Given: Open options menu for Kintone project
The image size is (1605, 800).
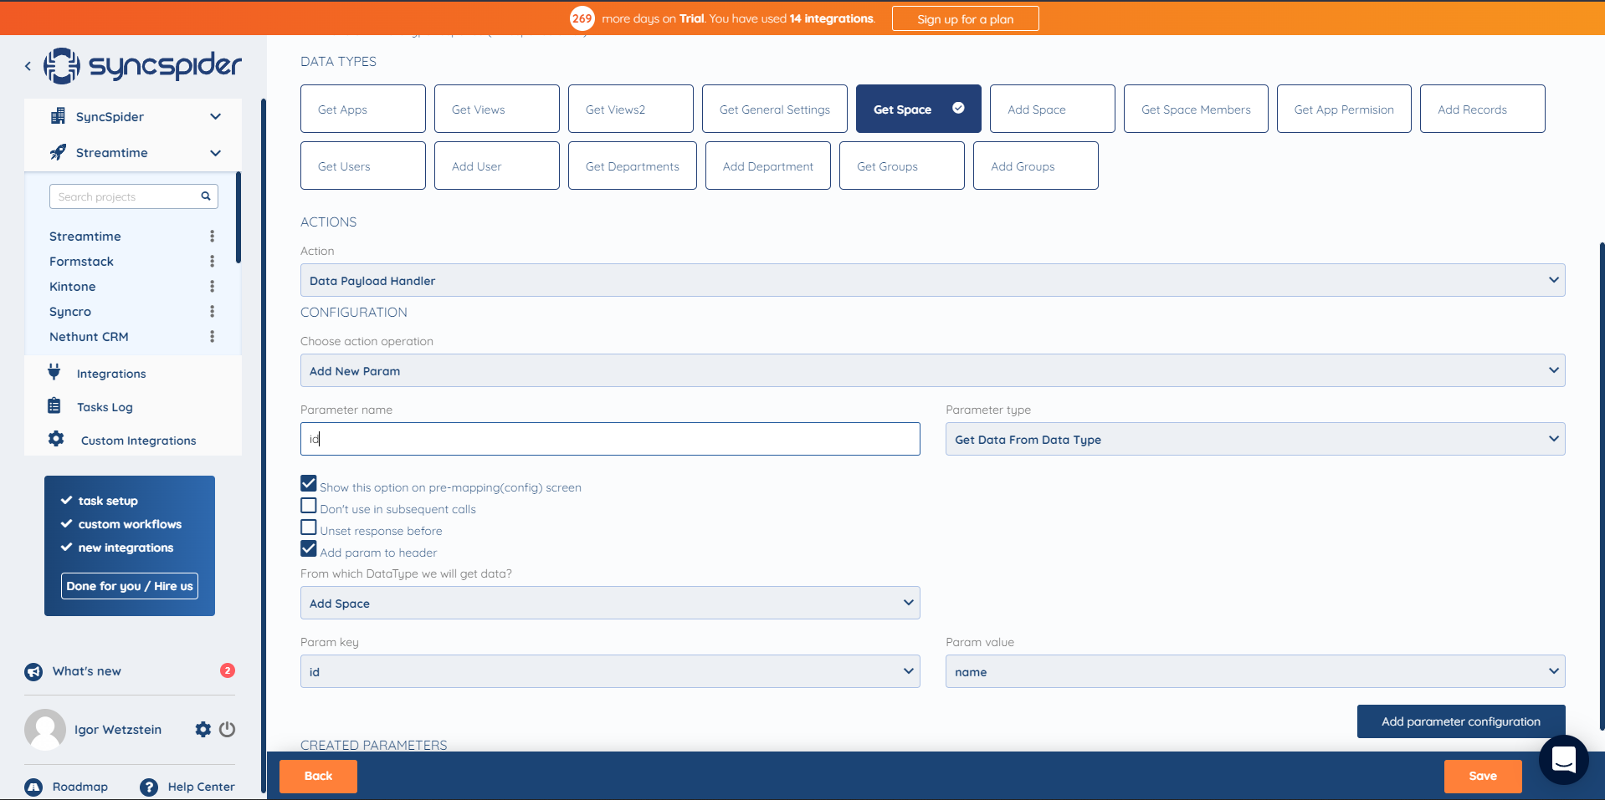Looking at the screenshot, I should tap(212, 287).
